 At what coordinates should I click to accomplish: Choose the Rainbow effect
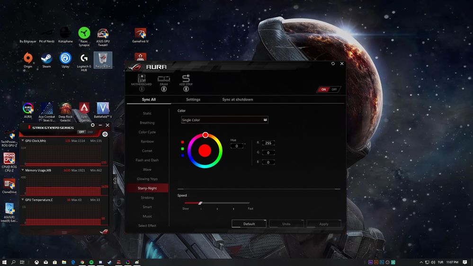click(147, 142)
